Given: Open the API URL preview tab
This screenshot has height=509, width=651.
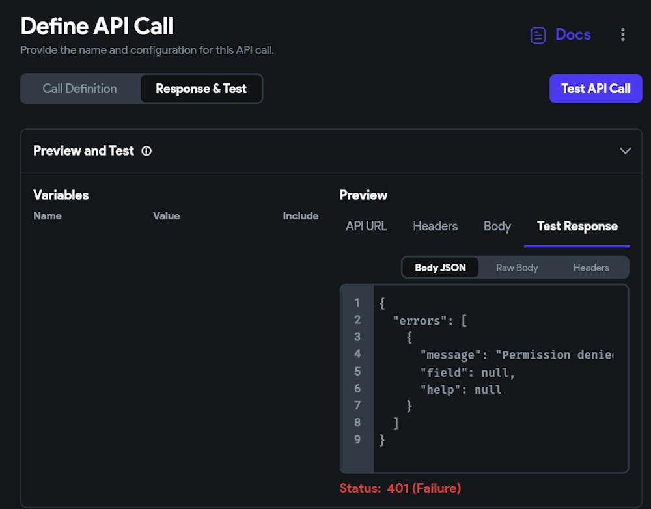Looking at the screenshot, I should click(x=366, y=227).
